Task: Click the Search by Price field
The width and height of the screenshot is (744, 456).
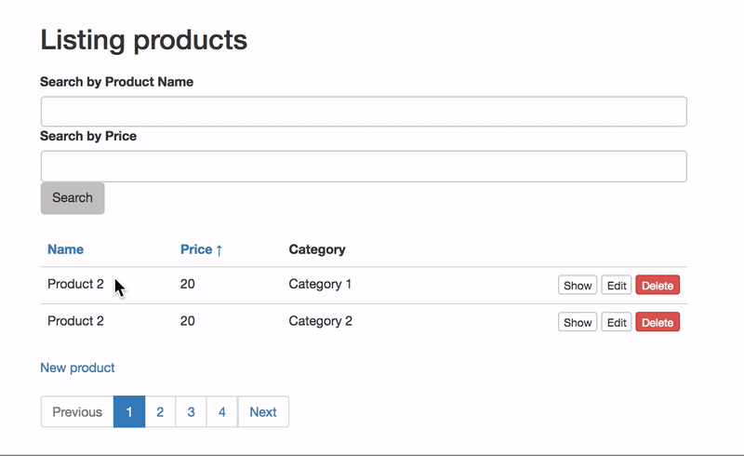Action: (364, 167)
